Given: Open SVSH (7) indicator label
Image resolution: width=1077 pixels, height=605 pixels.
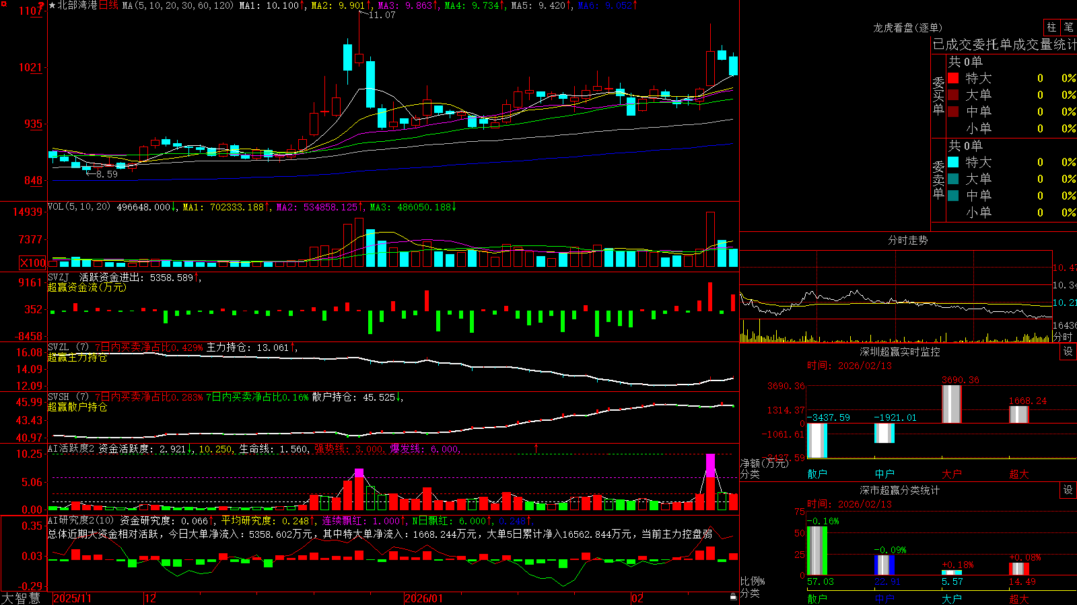Looking at the screenshot, I should click(68, 397).
